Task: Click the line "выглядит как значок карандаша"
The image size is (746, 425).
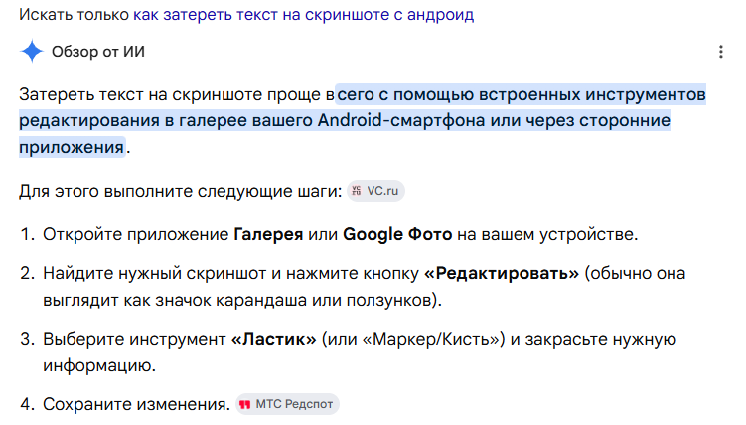Action: pyautogui.click(x=175, y=301)
